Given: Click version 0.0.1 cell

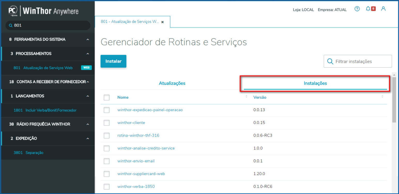Looking at the screenshot, I should (258, 161).
